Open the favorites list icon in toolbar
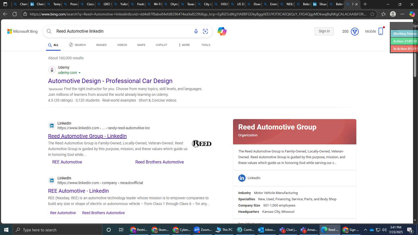Viewport: 418px width, 235px height. click(x=383, y=14)
